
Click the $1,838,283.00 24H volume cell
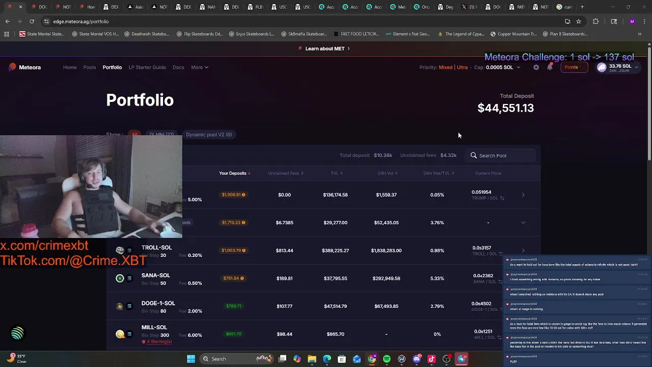click(386, 250)
